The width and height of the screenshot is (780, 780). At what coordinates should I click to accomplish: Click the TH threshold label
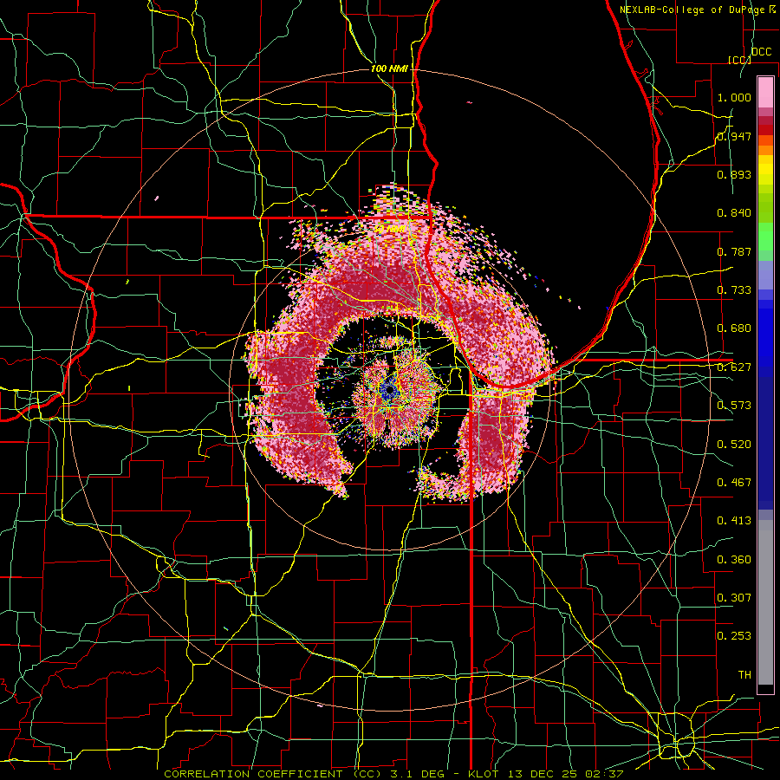click(x=744, y=675)
